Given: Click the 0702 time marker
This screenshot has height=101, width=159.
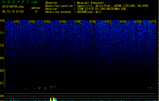Looking at the screenshot, I should click(x=32, y=22).
